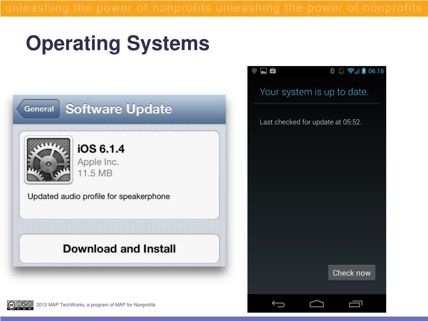Image resolution: width=428 pixels, height=321 pixels.
Task: Click the Creative Commons license badge
Action: pyautogui.click(x=20, y=305)
